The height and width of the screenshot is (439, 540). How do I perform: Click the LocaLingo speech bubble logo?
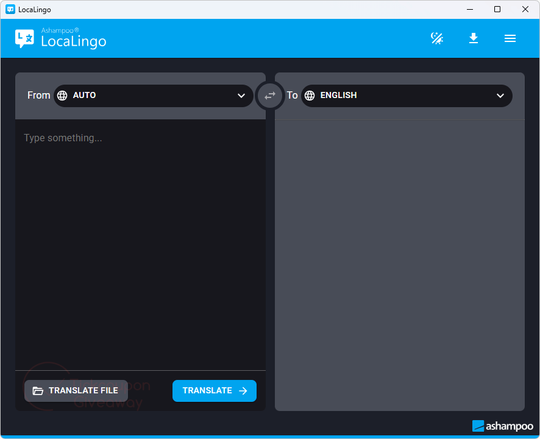pos(25,38)
